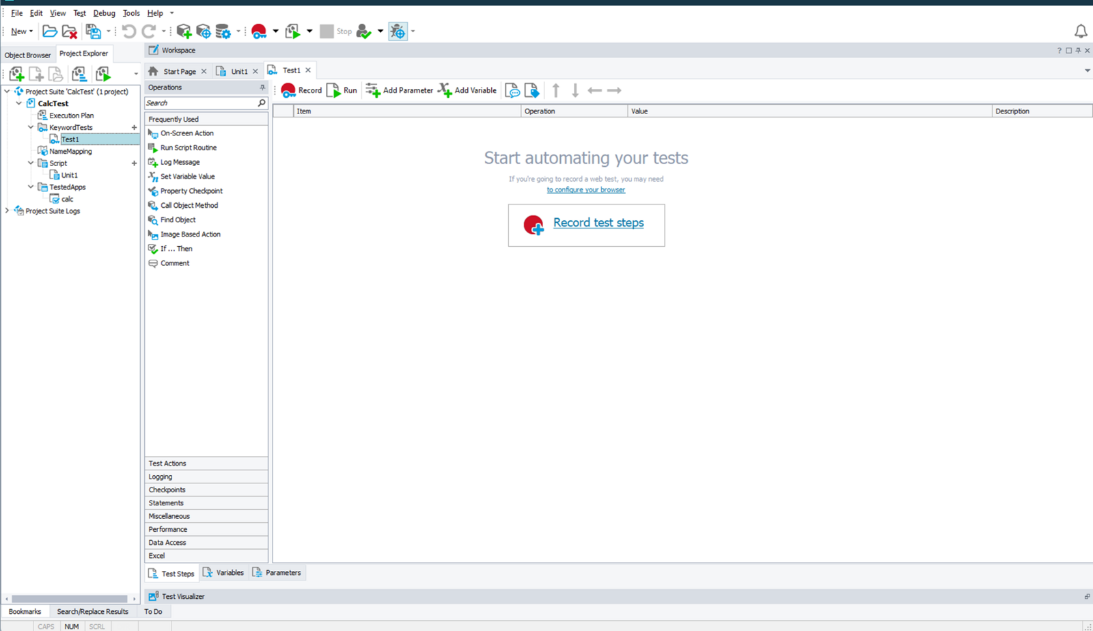Image resolution: width=1093 pixels, height=631 pixels.
Task: Click the move up arrow icon
Action: coord(556,90)
